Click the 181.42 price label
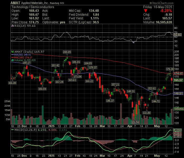Screen dimensions: 184x158 [x=55, y=66]
